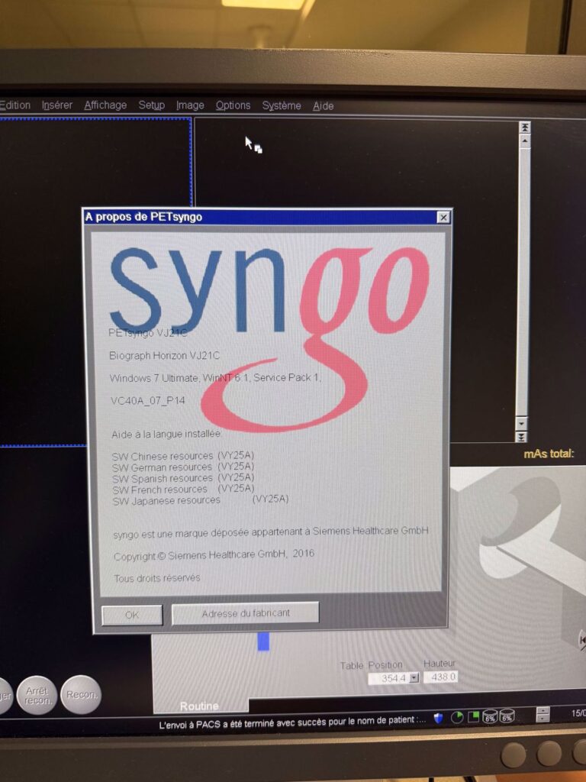The image size is (586, 782).
Task: Close the A propos de PETsyngo dialog
Action: (443, 217)
